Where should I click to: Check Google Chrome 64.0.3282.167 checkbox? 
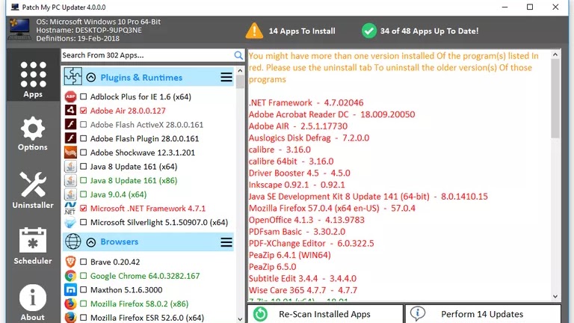pyautogui.click(x=84, y=276)
